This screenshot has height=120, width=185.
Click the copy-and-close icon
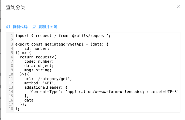coord(34,27)
